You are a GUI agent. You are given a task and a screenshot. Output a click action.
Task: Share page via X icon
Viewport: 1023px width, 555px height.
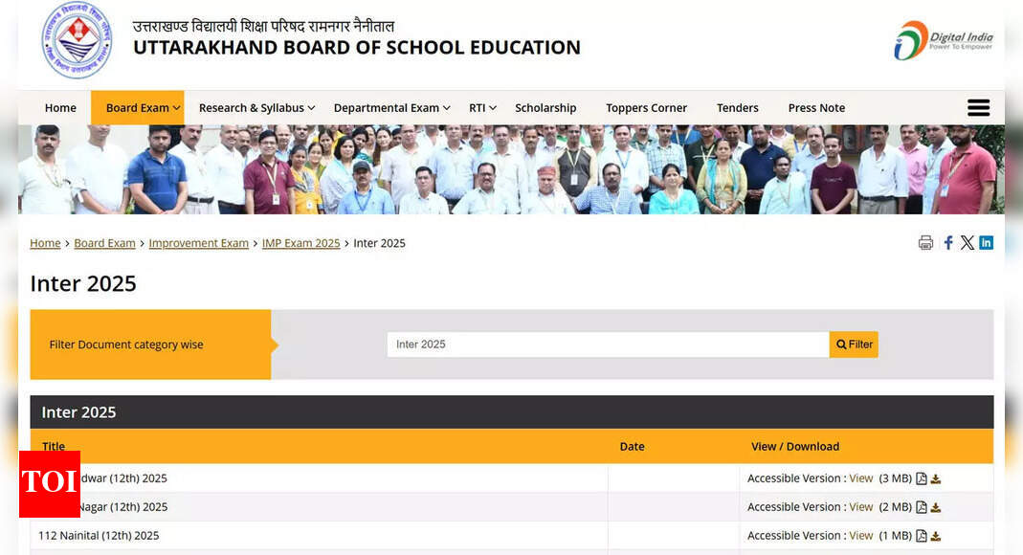point(967,243)
